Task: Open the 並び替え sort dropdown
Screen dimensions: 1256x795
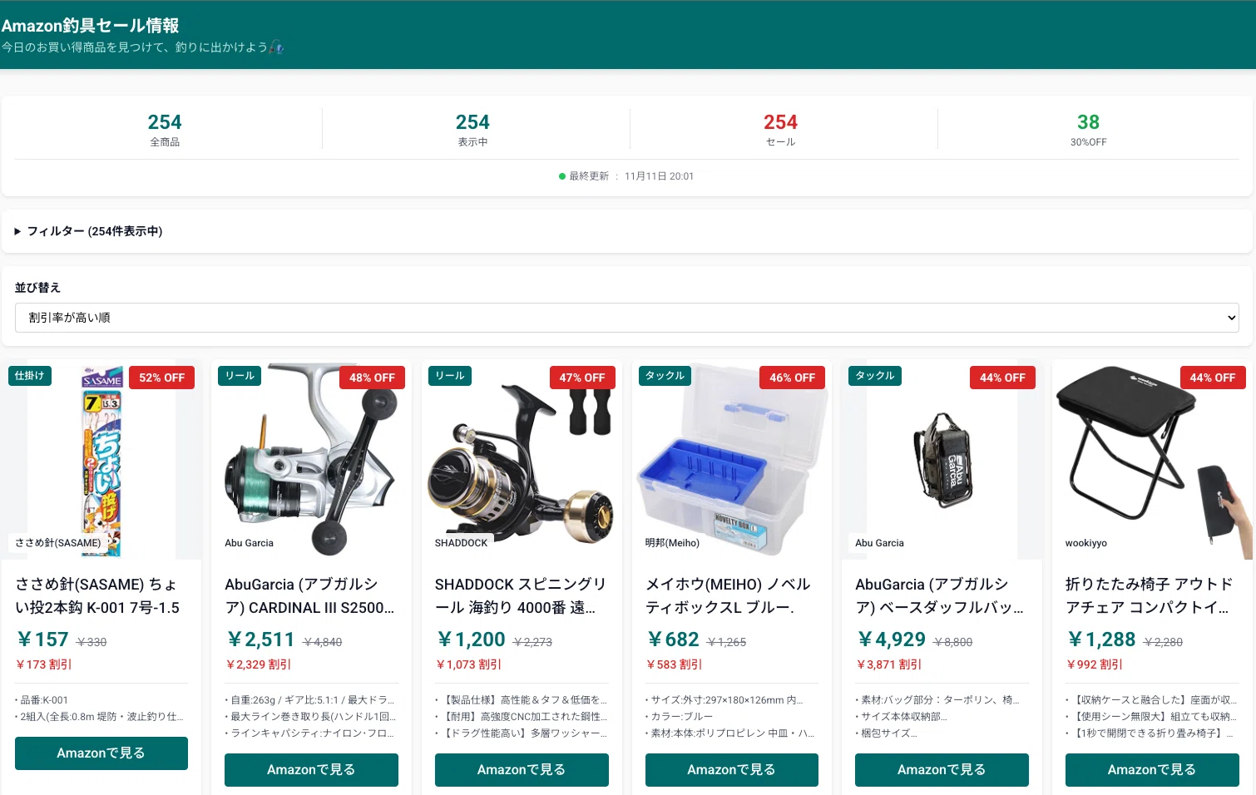Action: click(x=627, y=318)
